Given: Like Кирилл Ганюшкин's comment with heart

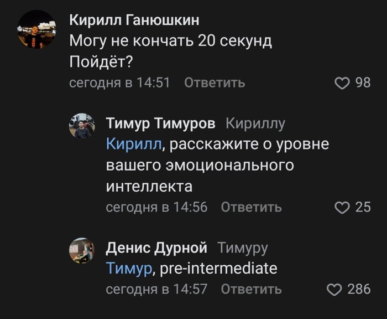Looking at the screenshot, I should (x=343, y=83).
